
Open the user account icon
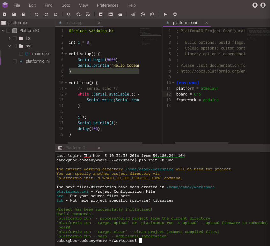tap(263, 5)
